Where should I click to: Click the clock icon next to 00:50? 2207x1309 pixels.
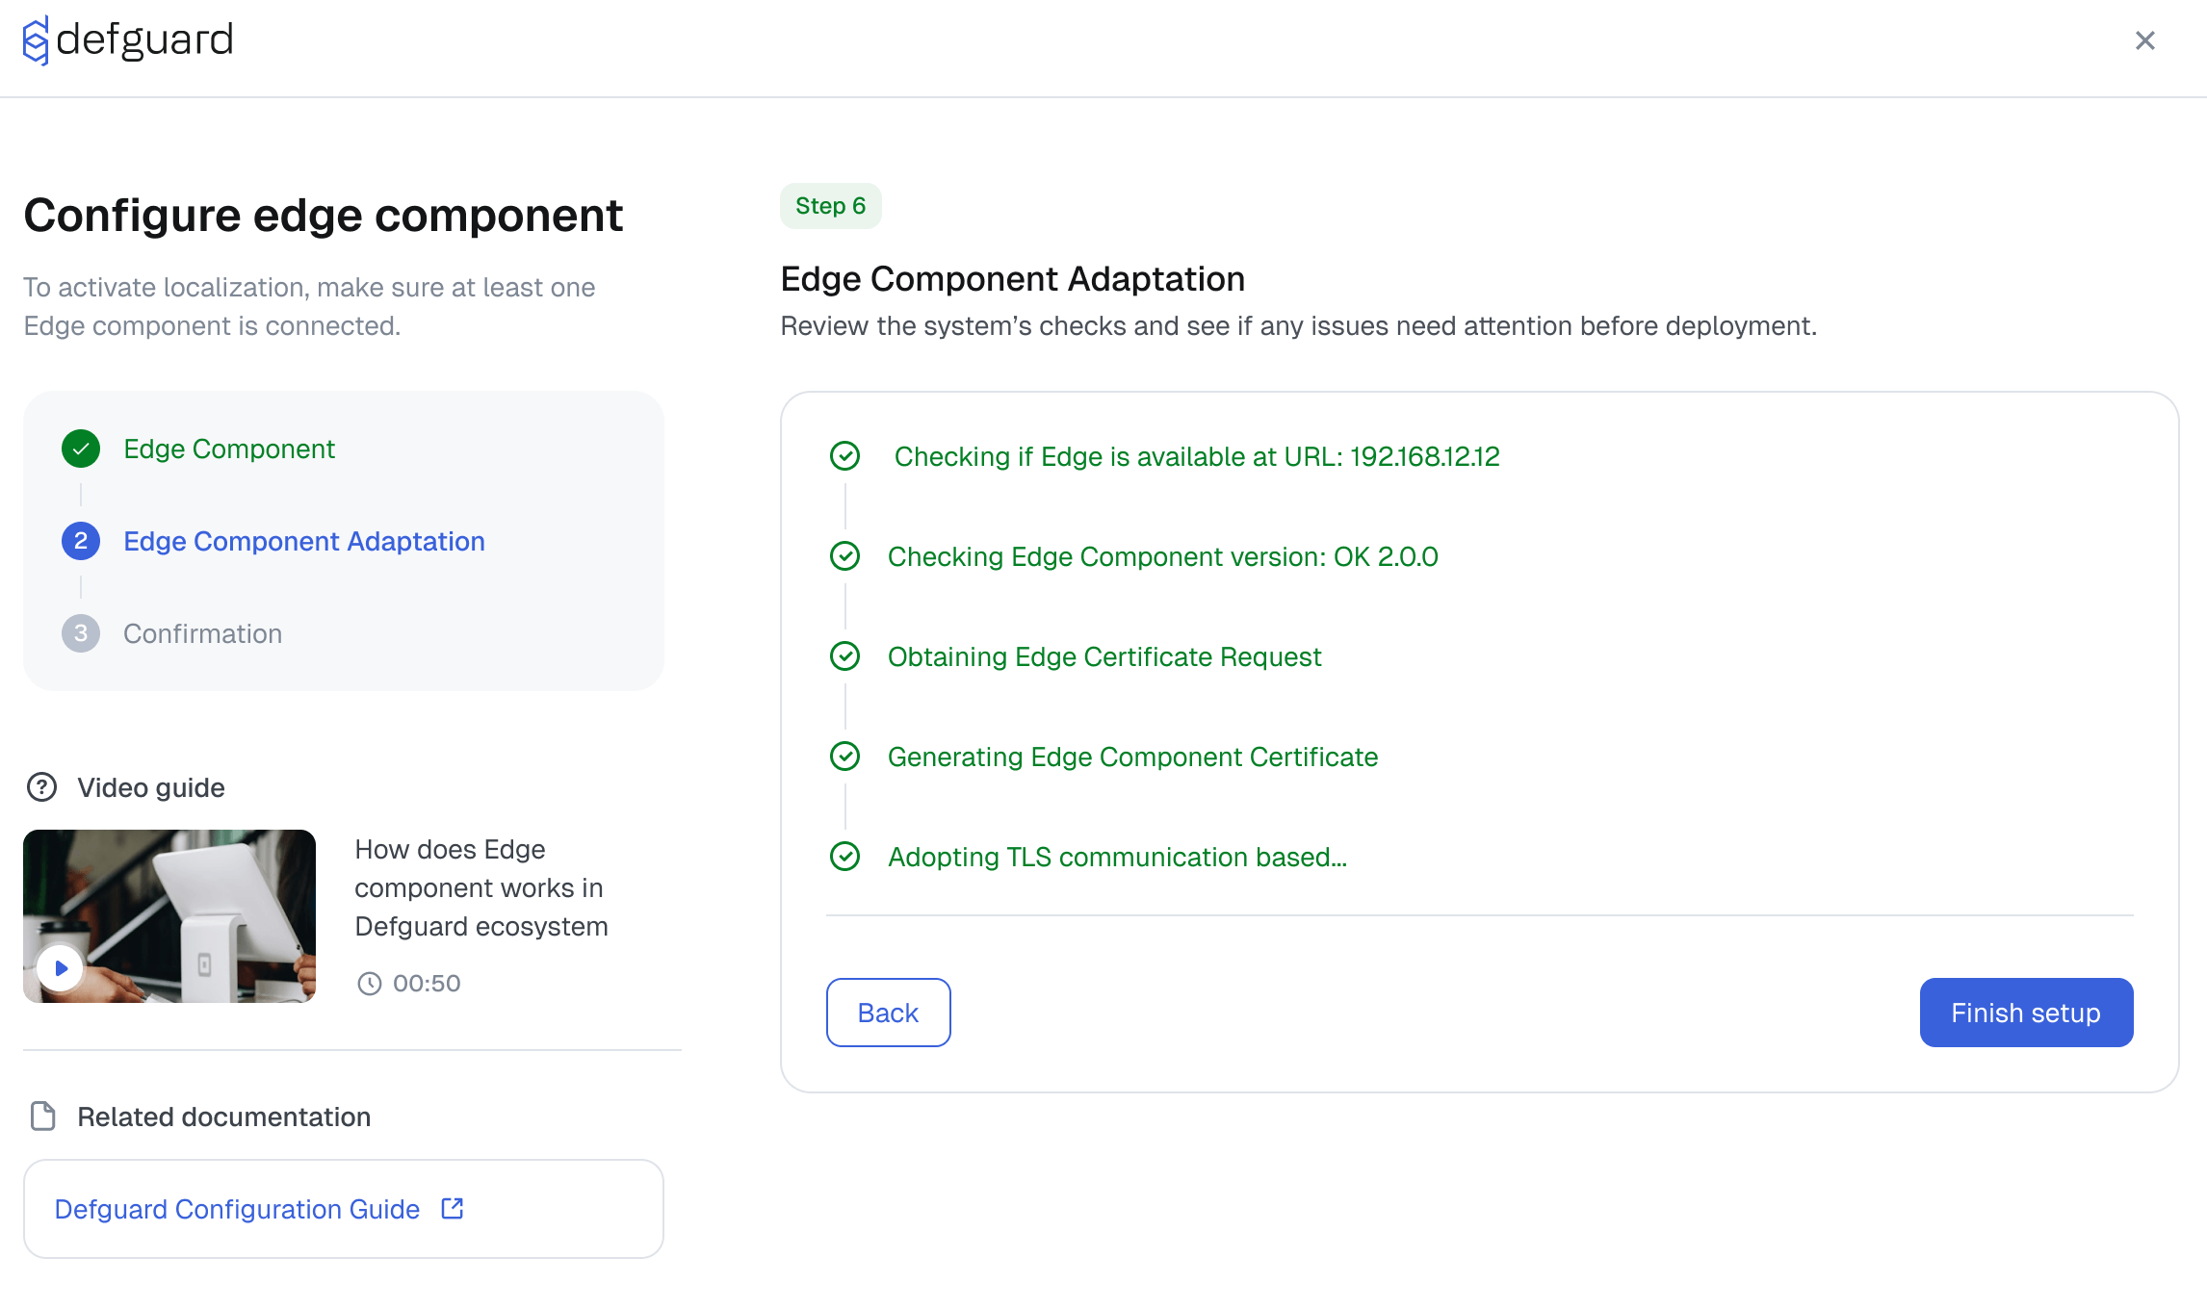click(x=370, y=983)
